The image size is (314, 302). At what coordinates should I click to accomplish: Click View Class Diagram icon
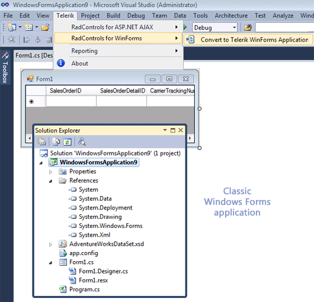82,142
